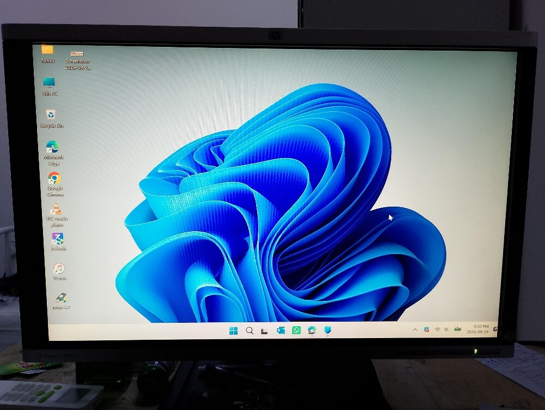Click the "3uTools" label text
Viewport: 545px width, 410px height.
(x=58, y=249)
